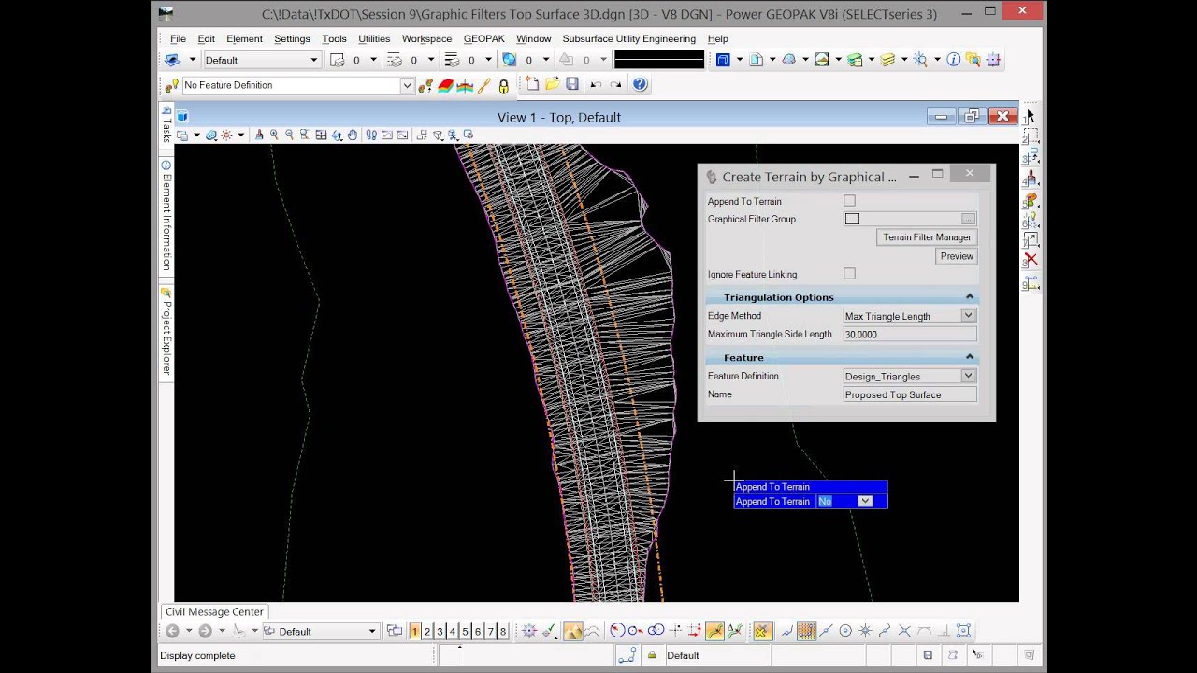This screenshot has height=673, width=1197.
Task: Open the No Feature Definition combo box
Action: (297, 85)
